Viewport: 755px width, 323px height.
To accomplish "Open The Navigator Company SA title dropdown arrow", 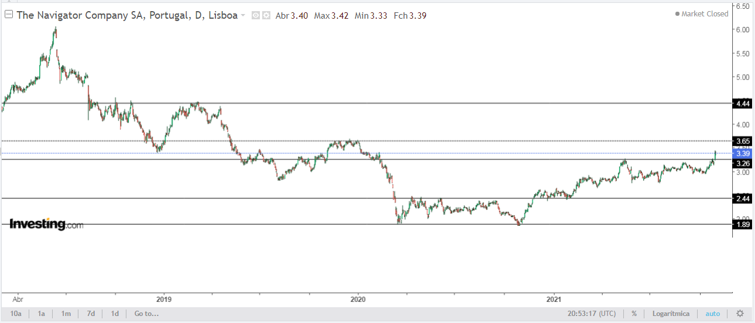I will click(x=243, y=16).
